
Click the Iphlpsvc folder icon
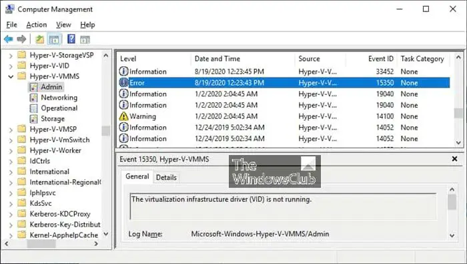[22, 192]
